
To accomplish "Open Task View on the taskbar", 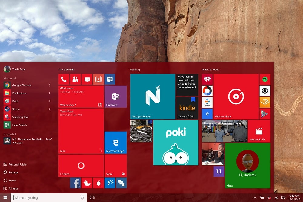I will click(x=92, y=197).
